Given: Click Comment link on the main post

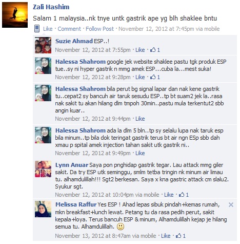Looking at the screenshot, I should click(69, 29).
